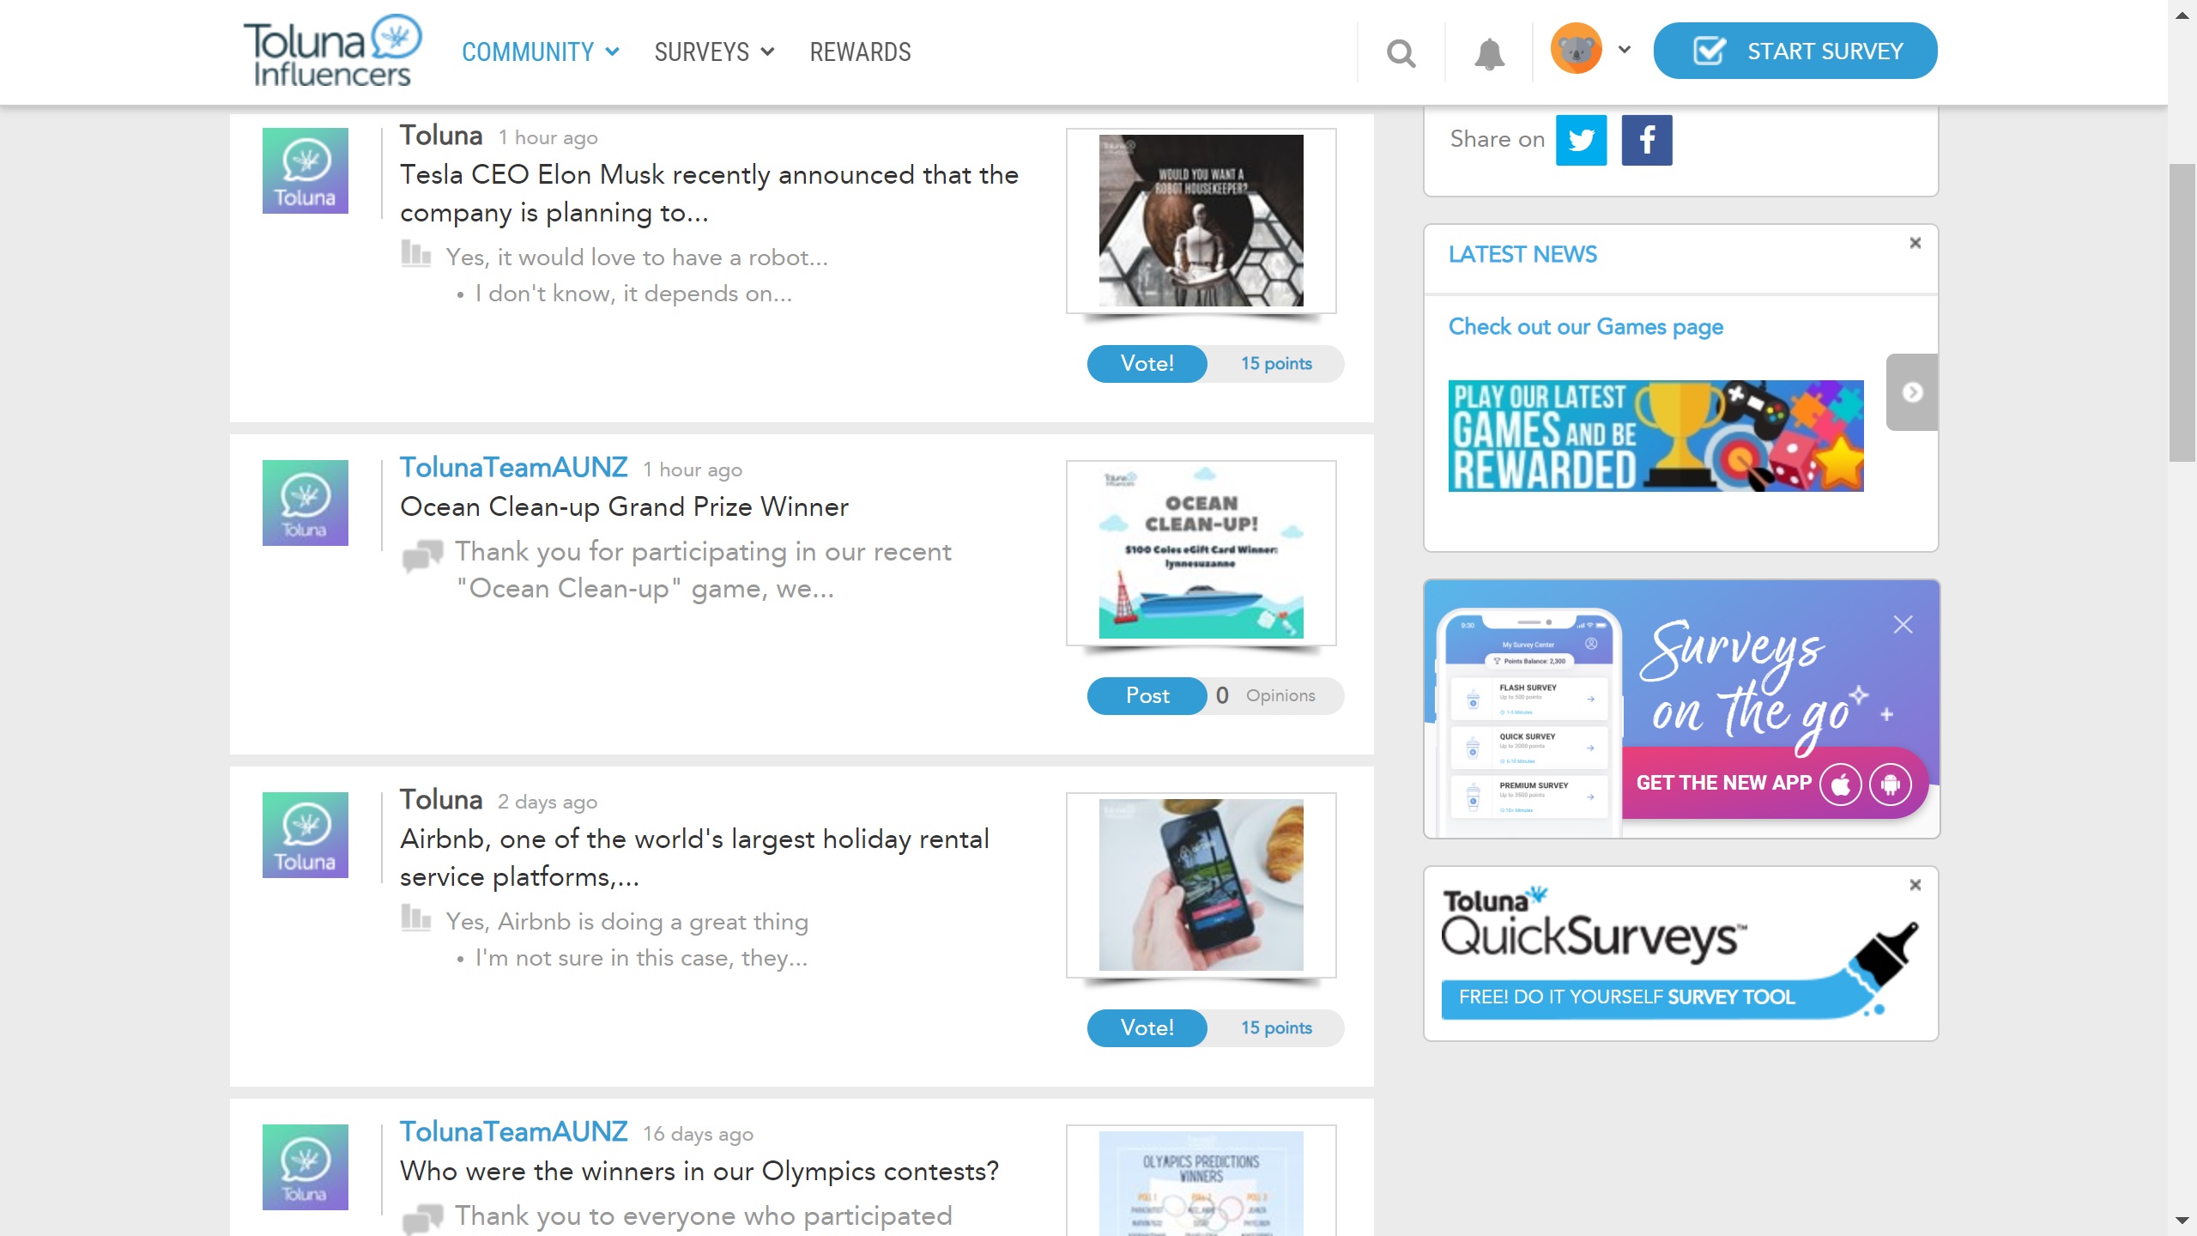Tap the Apple app download icon

pyautogui.click(x=1840, y=784)
